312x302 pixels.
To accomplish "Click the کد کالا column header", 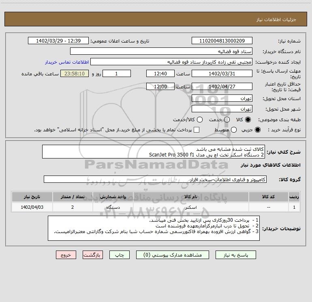I will tap(268, 197).
